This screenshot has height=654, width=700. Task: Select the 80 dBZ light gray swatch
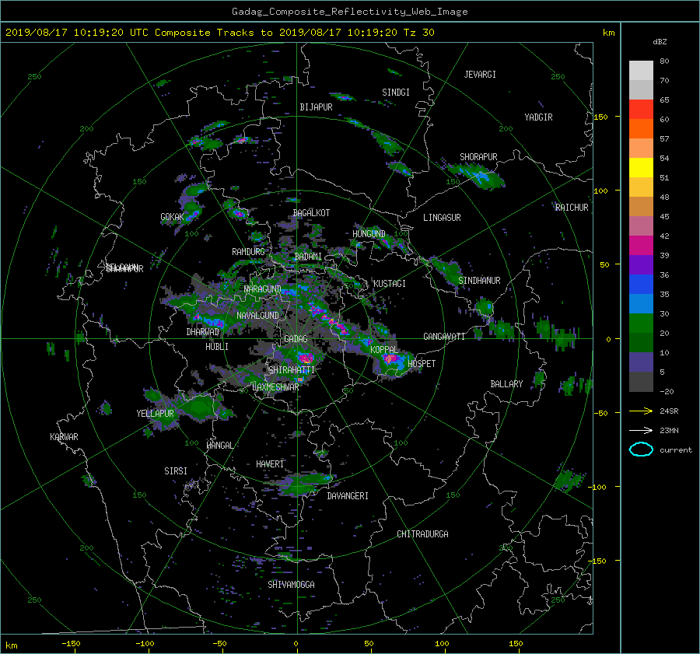(641, 70)
